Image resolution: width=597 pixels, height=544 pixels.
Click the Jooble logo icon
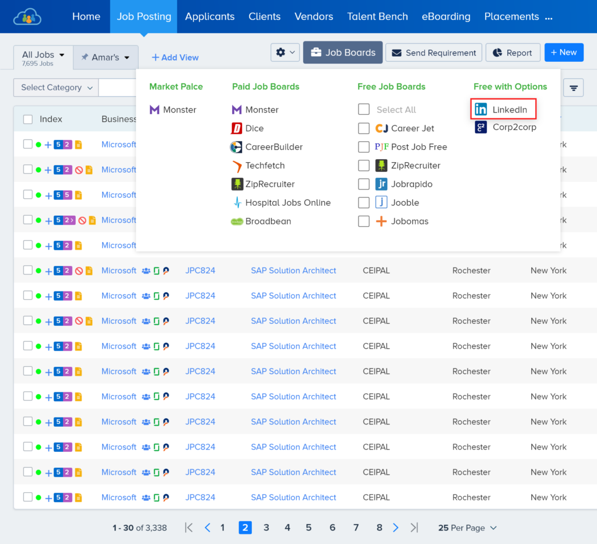coord(381,202)
